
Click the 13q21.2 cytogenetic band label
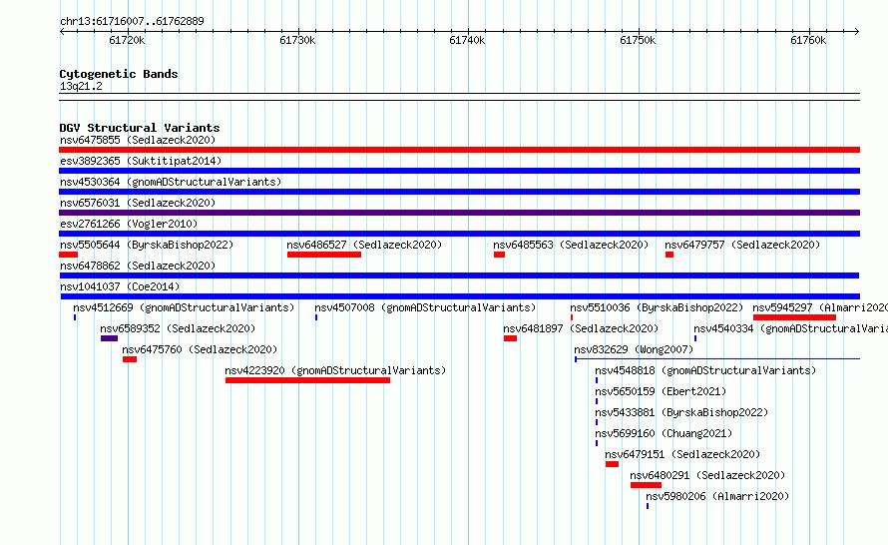[x=81, y=86]
